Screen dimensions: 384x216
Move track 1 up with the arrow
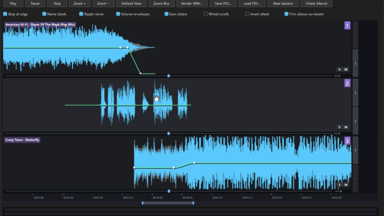pyautogui.click(x=355, y=35)
